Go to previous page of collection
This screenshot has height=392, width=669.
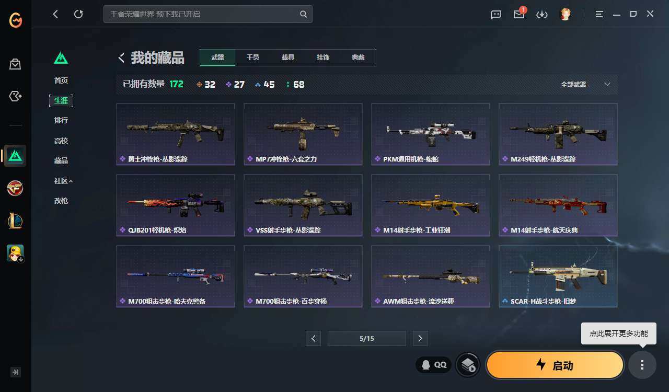(313, 338)
